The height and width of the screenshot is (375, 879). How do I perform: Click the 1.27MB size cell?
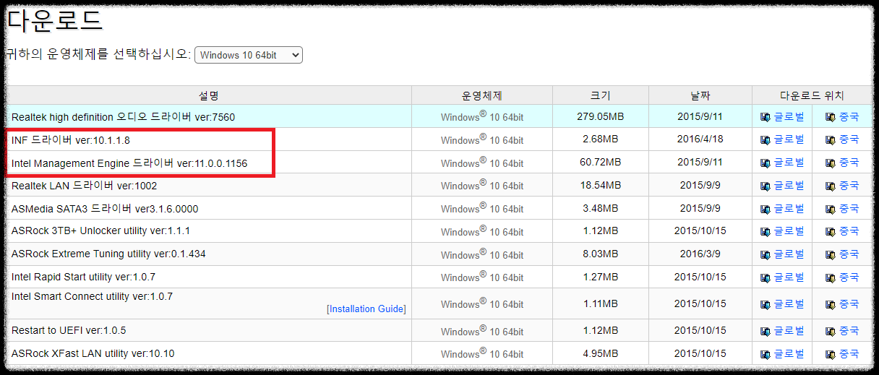tap(601, 277)
